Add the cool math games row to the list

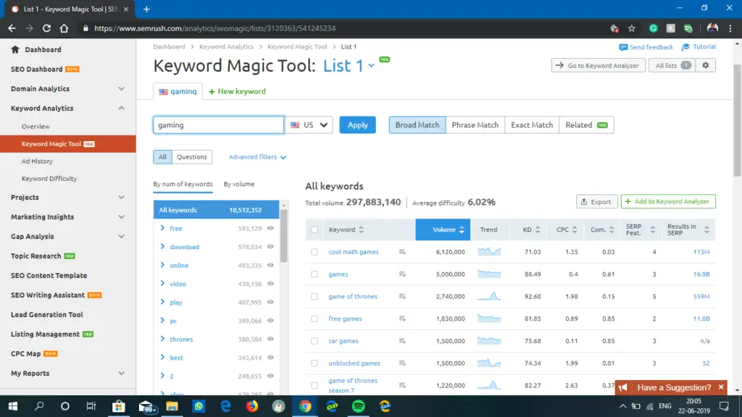(x=402, y=252)
